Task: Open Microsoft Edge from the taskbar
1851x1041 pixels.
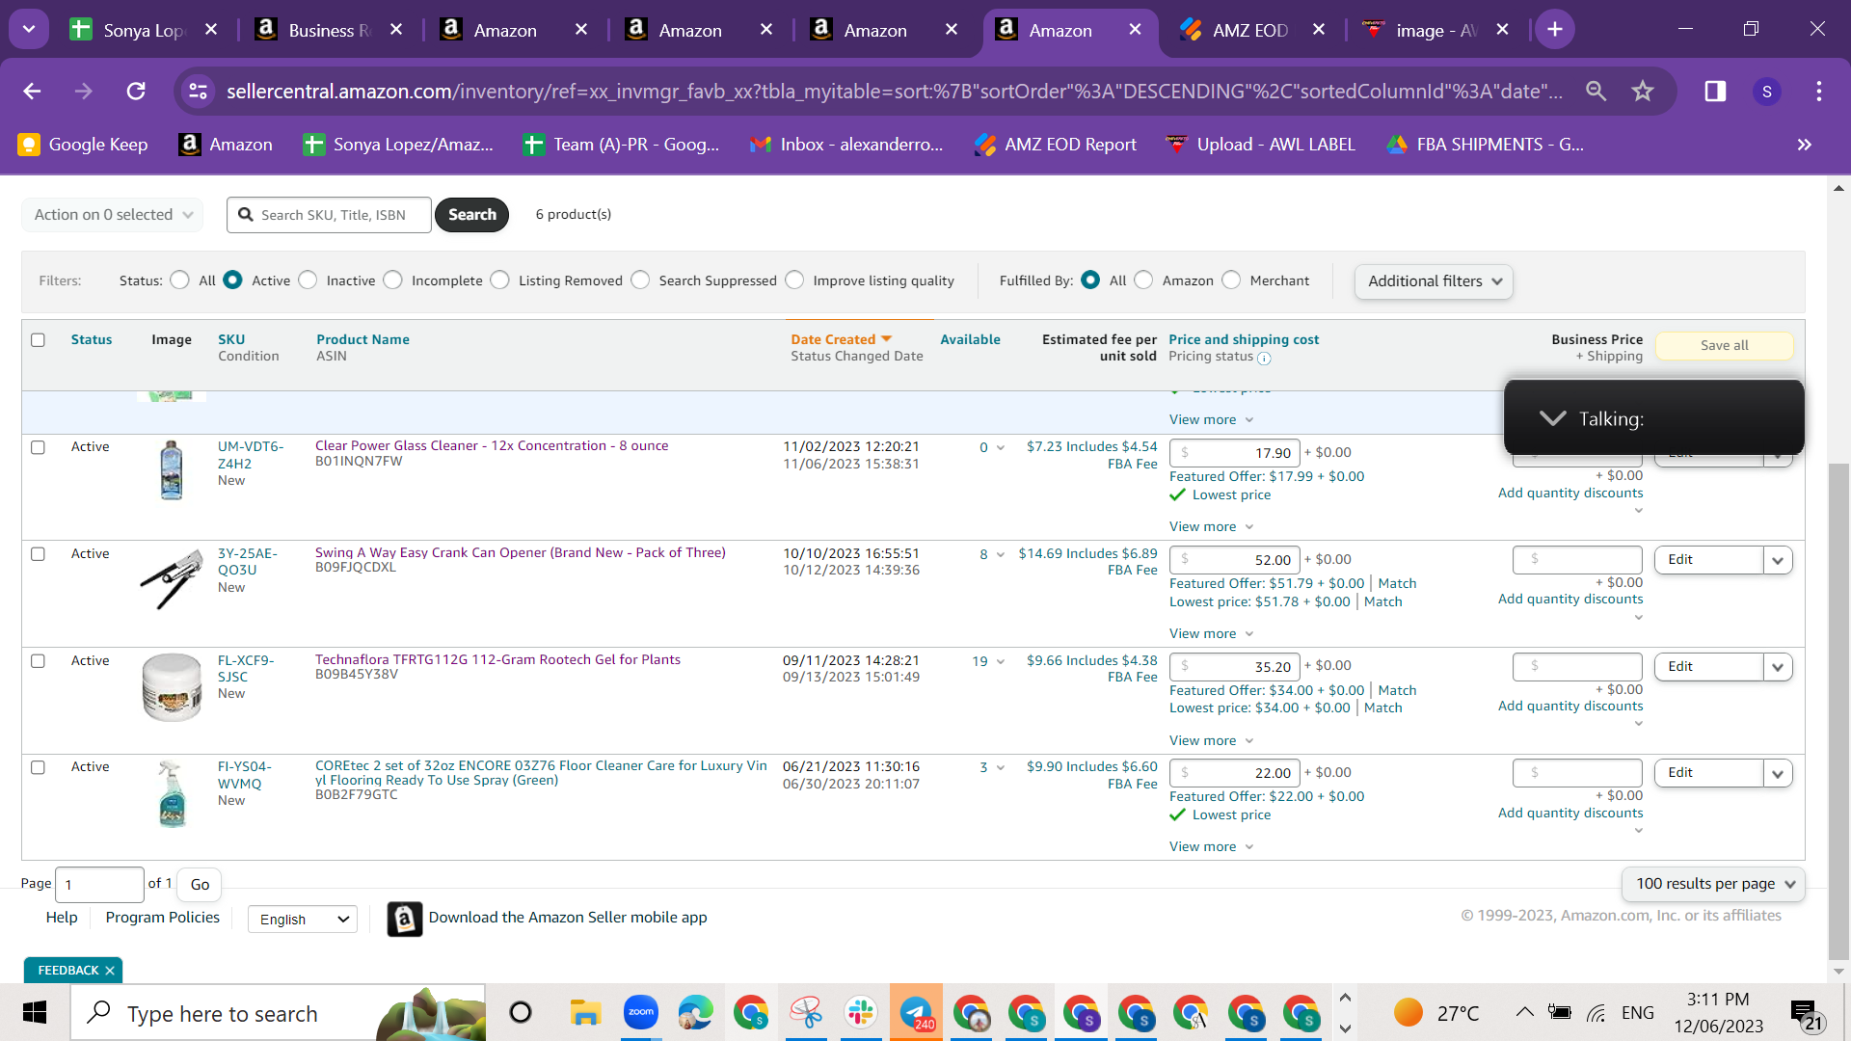Action: (x=695, y=1013)
